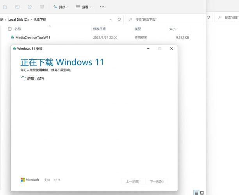239x195 pixels.
Task: Click the rename icon in Explorer toolbar
Action: (x=17, y=7)
